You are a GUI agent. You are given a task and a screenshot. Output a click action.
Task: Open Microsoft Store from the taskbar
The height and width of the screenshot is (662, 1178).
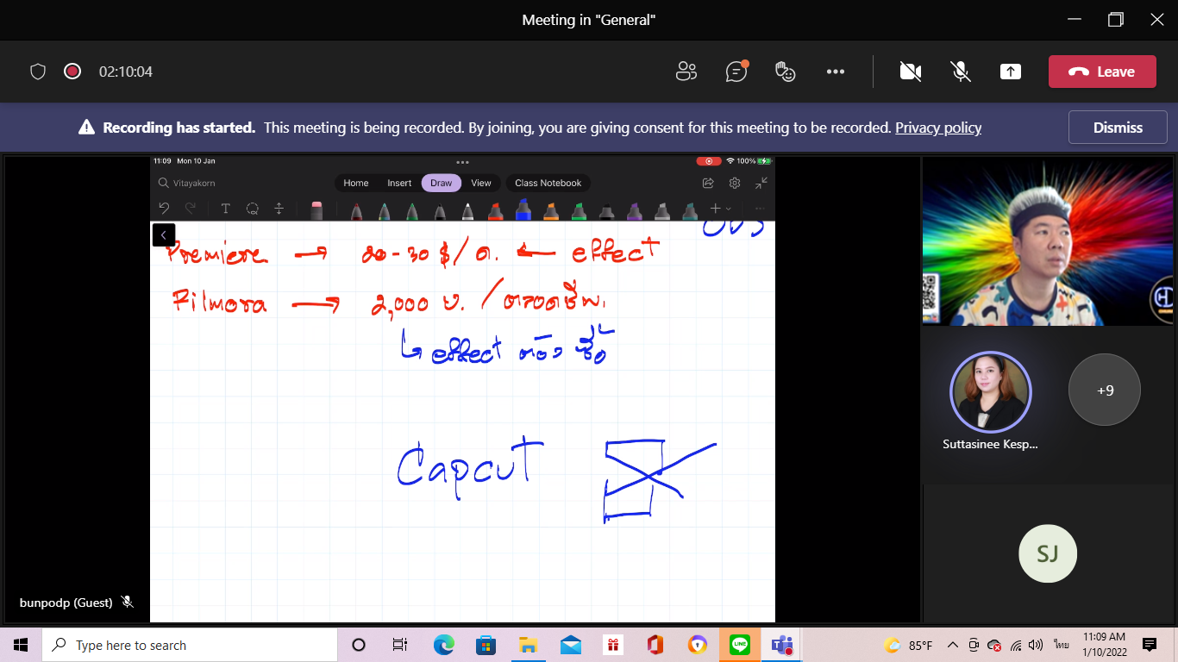486,645
